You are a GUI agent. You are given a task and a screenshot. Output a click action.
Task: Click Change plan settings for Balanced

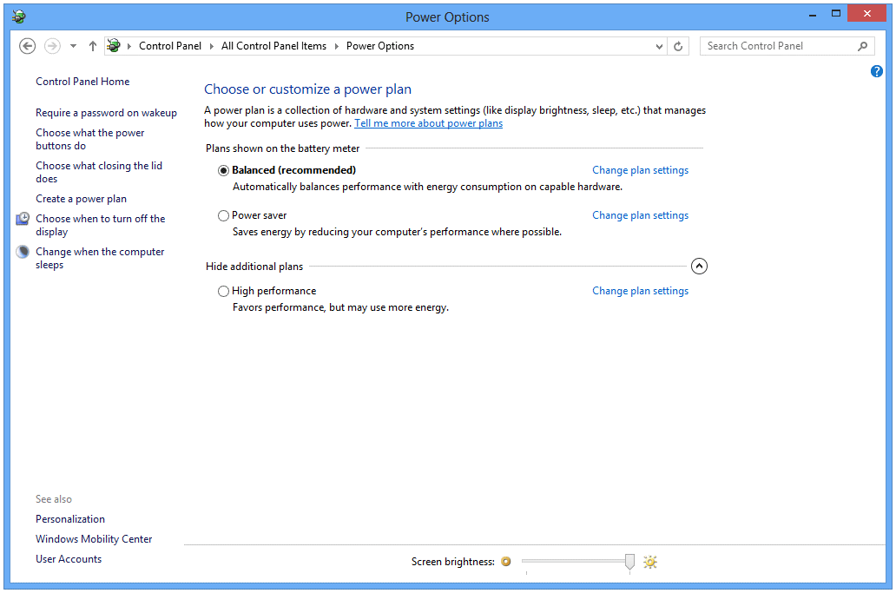640,170
